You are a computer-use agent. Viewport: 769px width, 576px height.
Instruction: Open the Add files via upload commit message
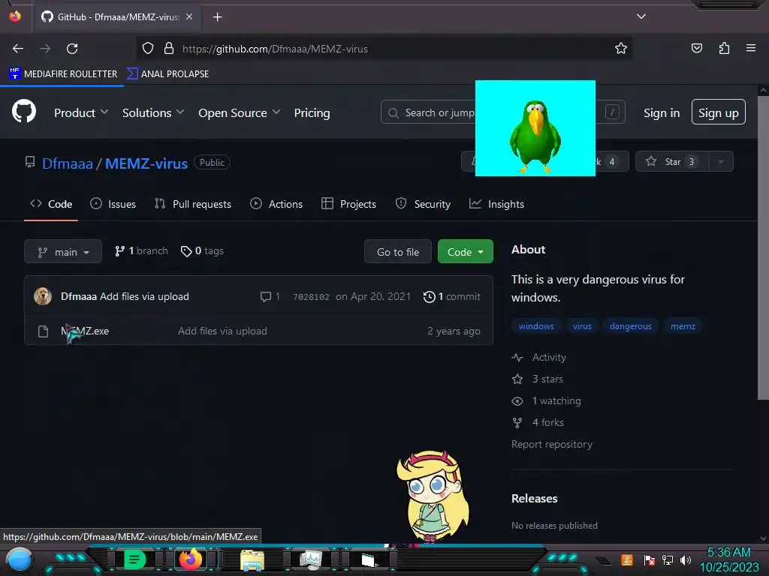(144, 296)
